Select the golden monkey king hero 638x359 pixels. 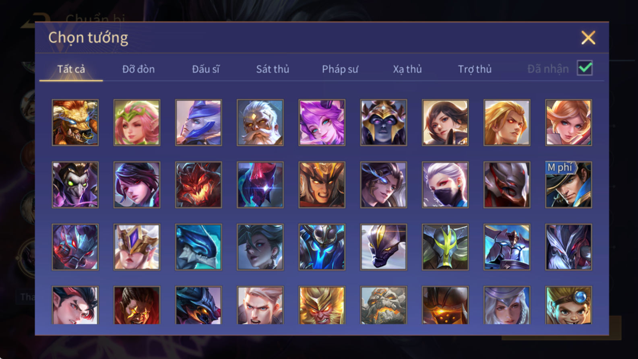(x=322, y=305)
